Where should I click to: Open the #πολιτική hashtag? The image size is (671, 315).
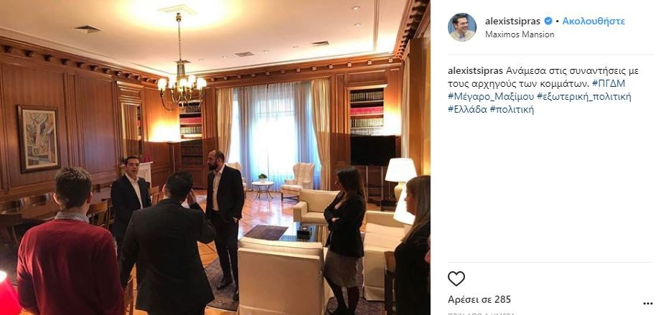(x=512, y=109)
